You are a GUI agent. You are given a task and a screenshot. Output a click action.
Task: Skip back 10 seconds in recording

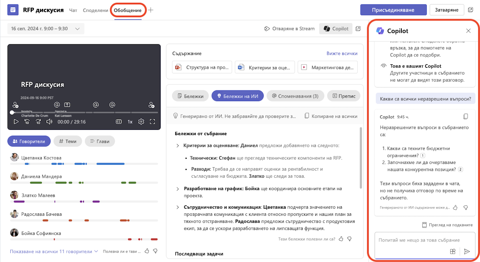[27, 121]
